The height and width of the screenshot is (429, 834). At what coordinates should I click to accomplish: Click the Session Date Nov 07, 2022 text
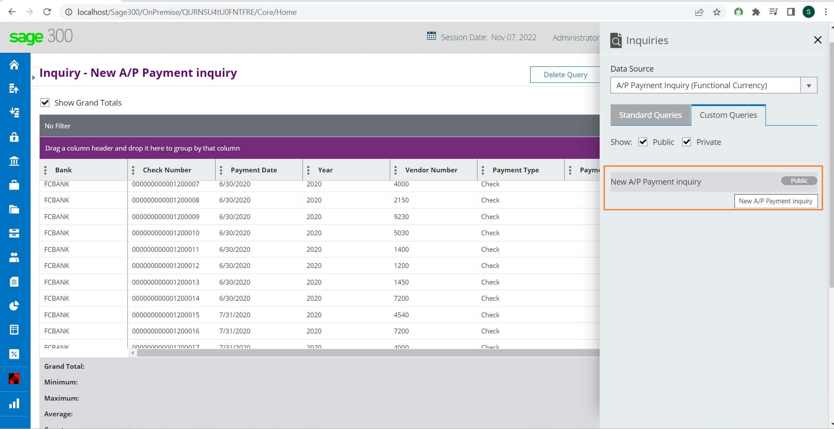[488, 38]
